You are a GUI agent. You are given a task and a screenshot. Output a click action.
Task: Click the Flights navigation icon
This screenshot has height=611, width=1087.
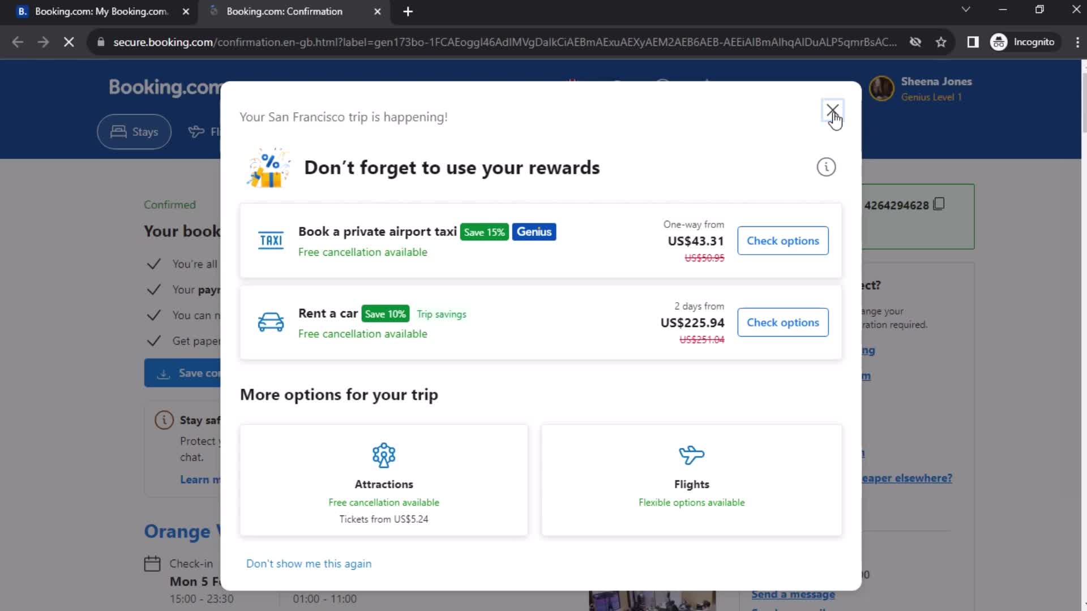click(x=196, y=131)
